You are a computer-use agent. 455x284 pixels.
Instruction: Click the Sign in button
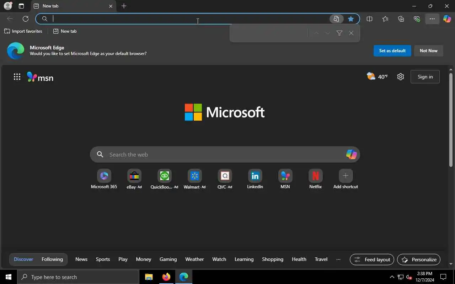point(425,77)
